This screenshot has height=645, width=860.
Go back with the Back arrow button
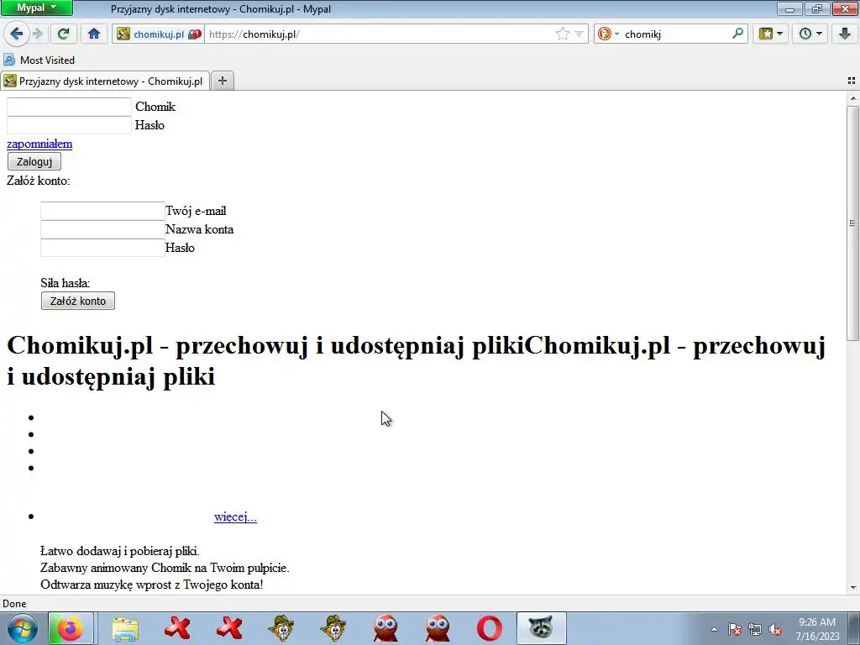pyautogui.click(x=17, y=34)
